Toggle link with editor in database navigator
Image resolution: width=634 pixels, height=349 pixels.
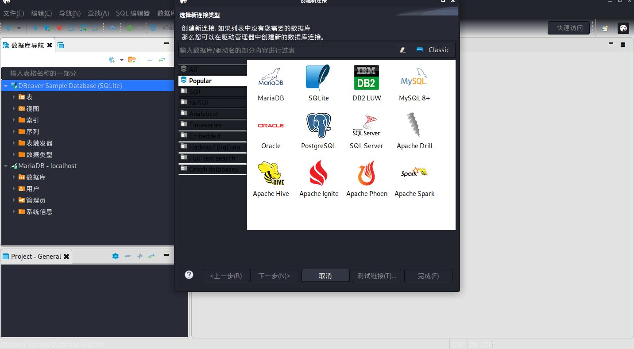pyautogui.click(x=162, y=60)
